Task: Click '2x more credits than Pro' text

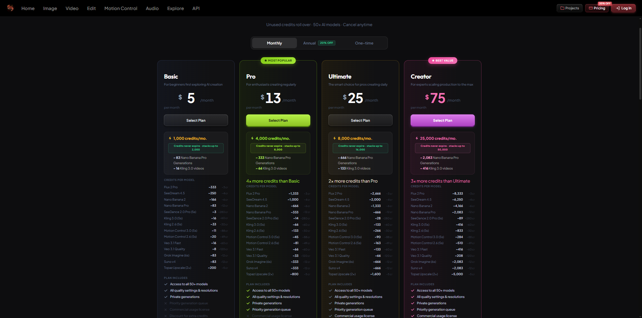Action: 353,181
